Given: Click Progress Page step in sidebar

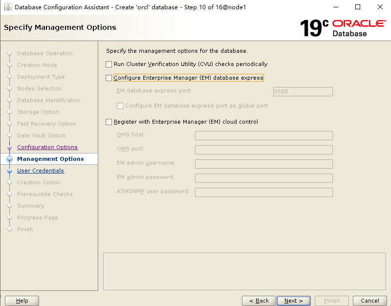Looking at the screenshot, I should tap(38, 218).
